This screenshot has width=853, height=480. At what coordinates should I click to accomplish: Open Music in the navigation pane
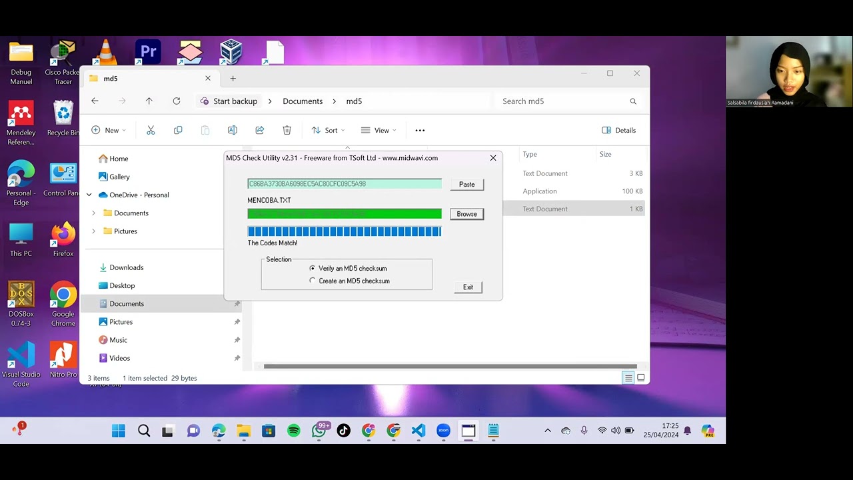[113, 340]
